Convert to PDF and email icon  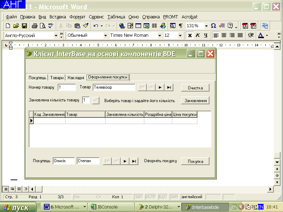(x=253, y=26)
